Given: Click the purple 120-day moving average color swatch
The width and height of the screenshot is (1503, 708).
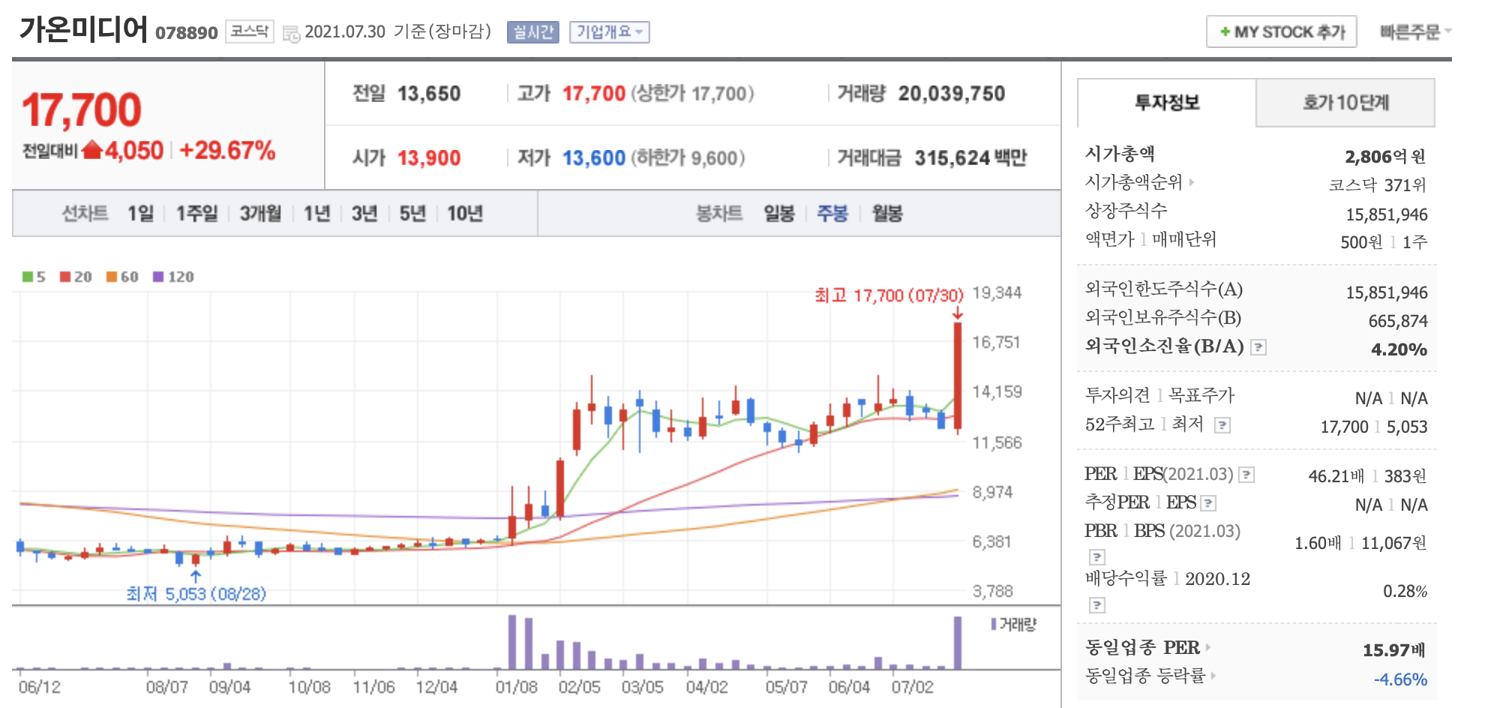Looking at the screenshot, I should [157, 277].
